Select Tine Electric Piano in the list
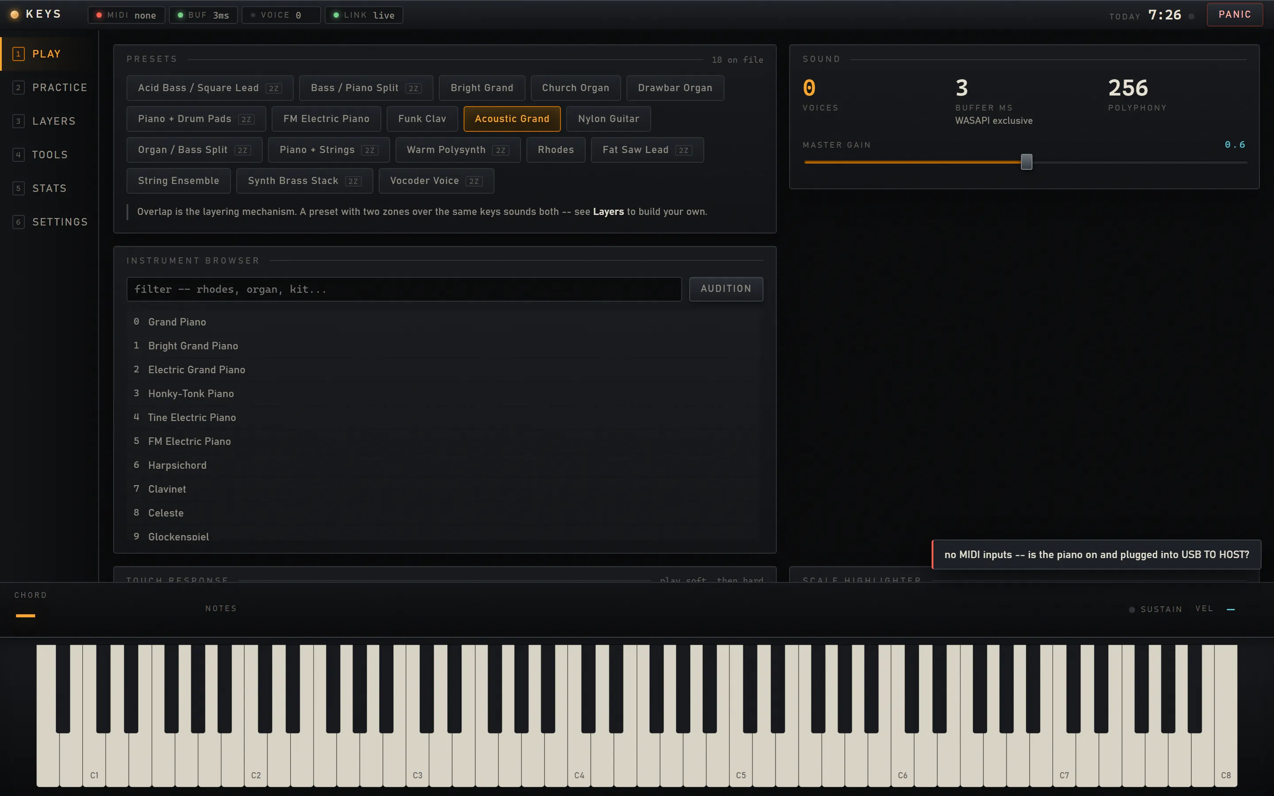This screenshot has height=796, width=1274. 445,417
